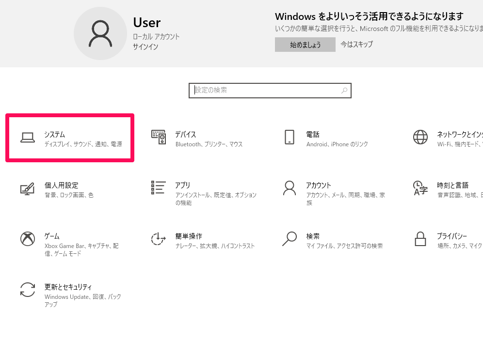Screen dimensions: 483x357
Task: Open the デバイス keyboard and speaker icon
Action: [159, 137]
